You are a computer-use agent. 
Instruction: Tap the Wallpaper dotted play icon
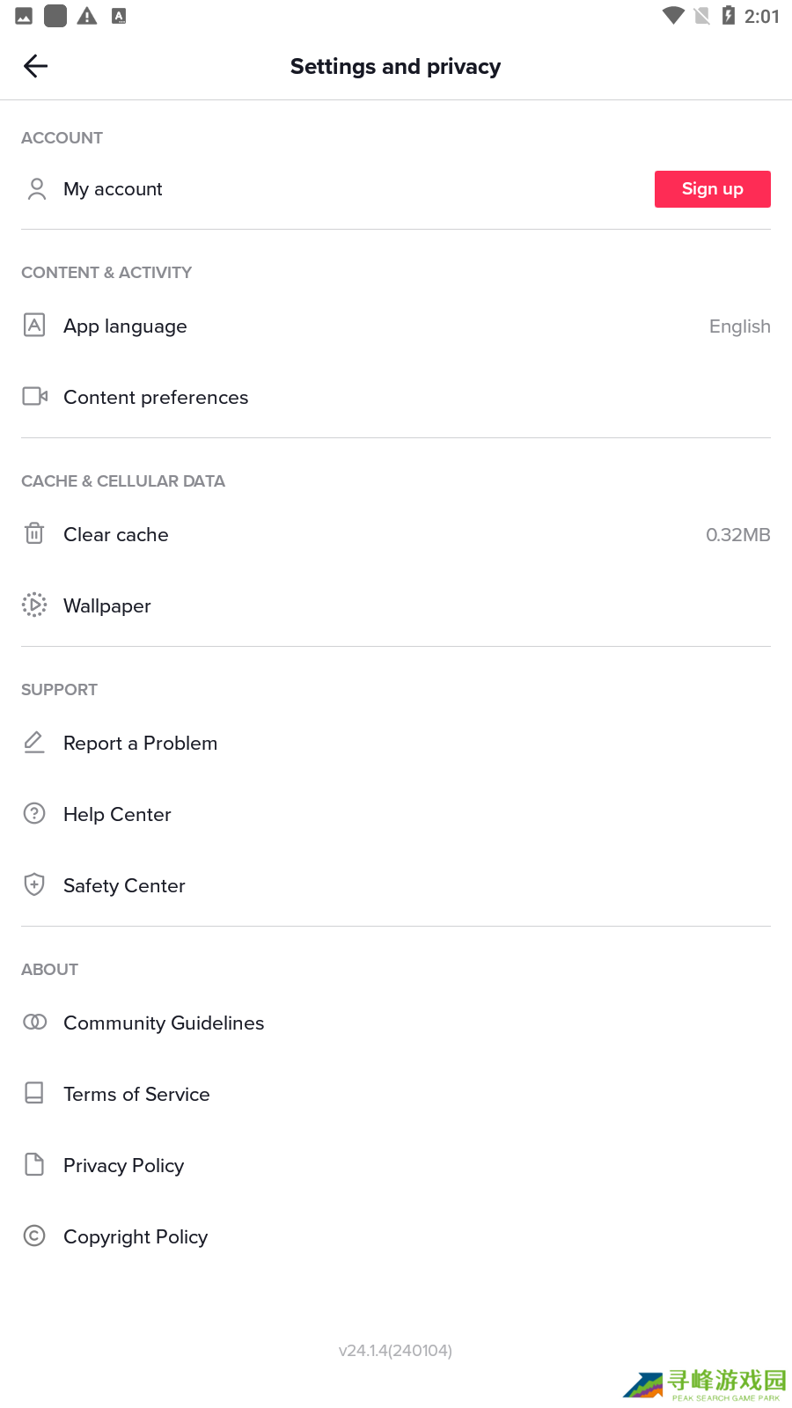coord(34,605)
